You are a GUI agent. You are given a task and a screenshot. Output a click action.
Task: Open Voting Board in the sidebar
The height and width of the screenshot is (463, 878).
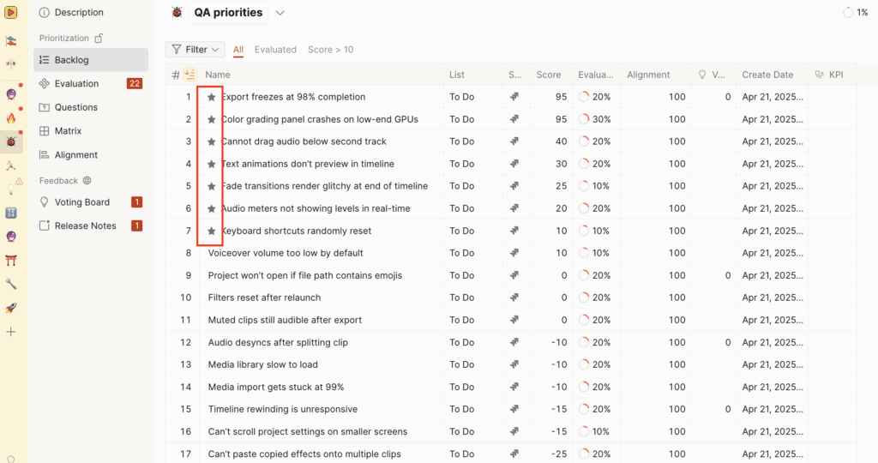pos(82,202)
